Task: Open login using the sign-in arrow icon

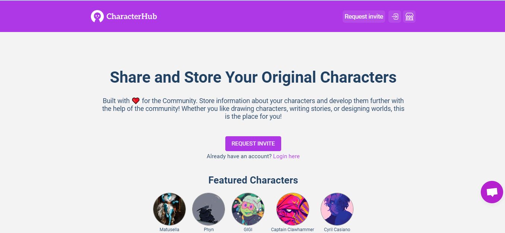Action: [395, 16]
